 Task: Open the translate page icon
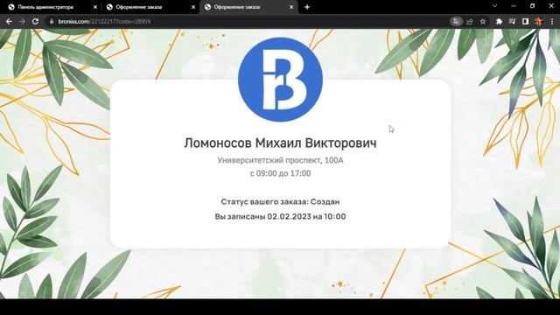pyautogui.click(x=456, y=21)
